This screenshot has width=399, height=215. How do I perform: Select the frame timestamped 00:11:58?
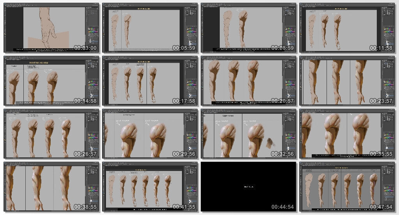(347, 28)
